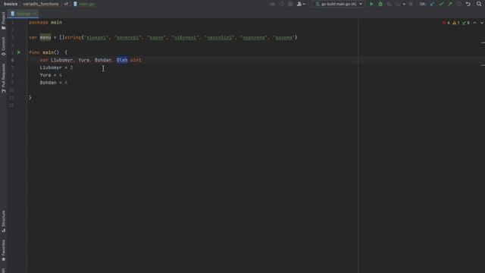Click the green run gutter icon beside func main

tap(19, 52)
